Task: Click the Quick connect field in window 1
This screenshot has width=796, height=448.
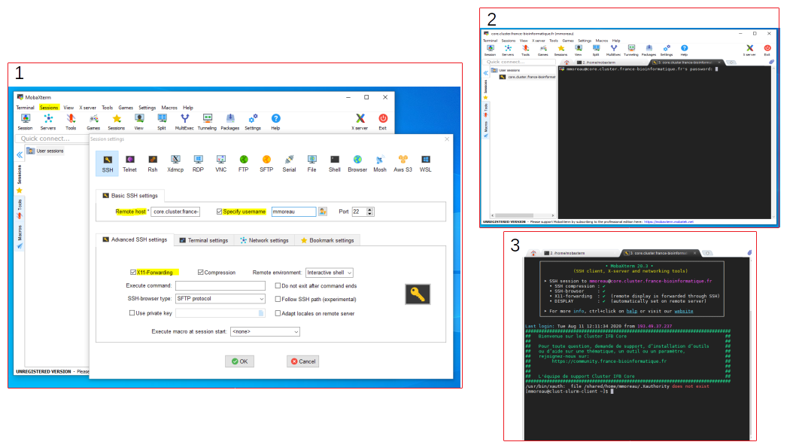Action: pos(52,138)
